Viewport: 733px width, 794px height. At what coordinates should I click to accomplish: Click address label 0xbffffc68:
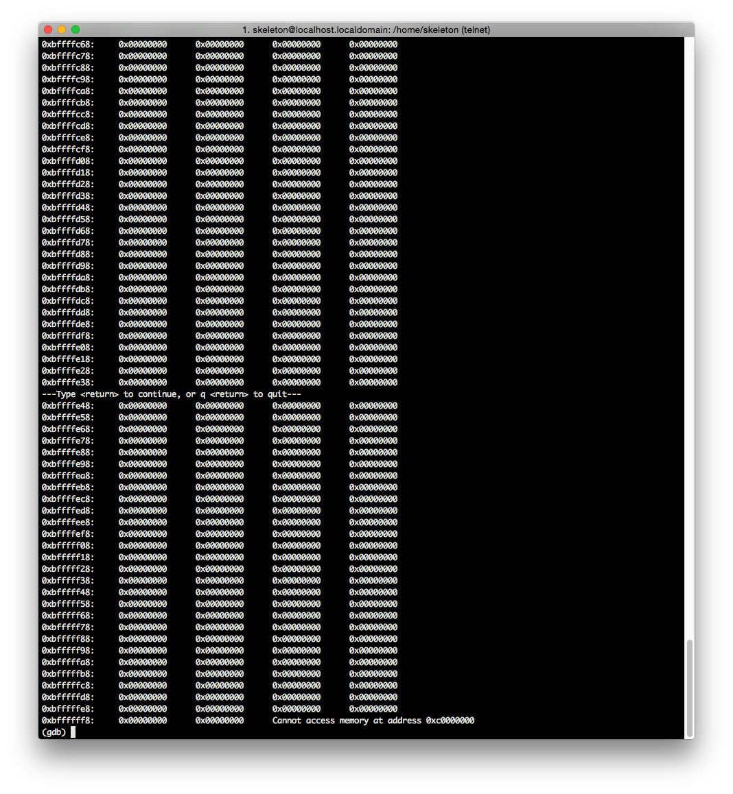[x=68, y=45]
